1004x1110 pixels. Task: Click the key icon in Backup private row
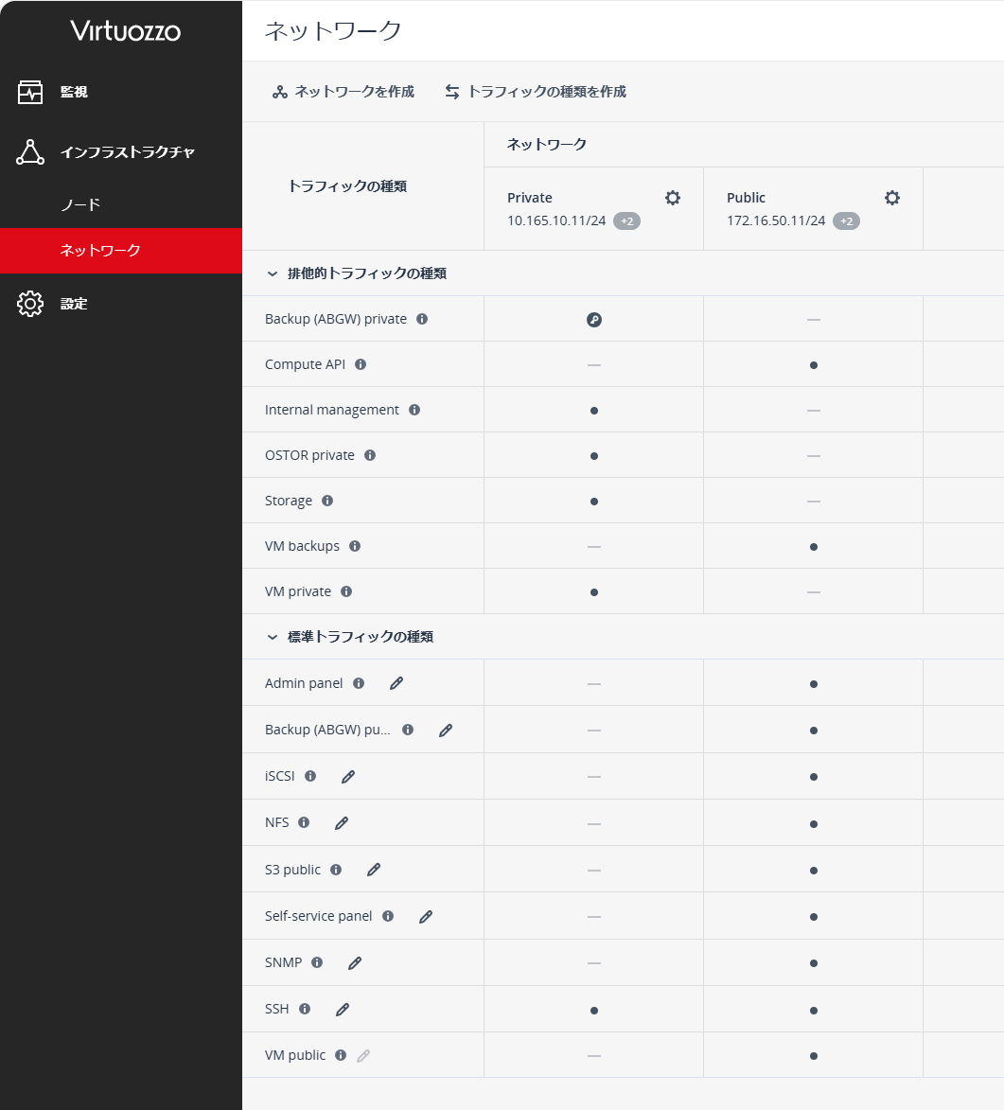click(x=594, y=320)
